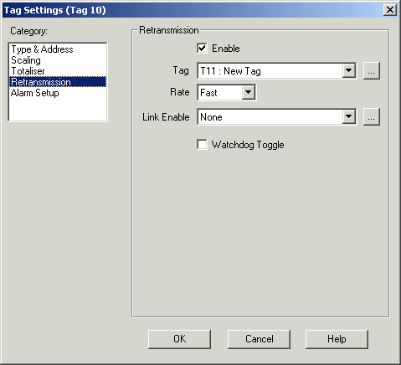Click the T11 : New Tag combo field

point(276,71)
